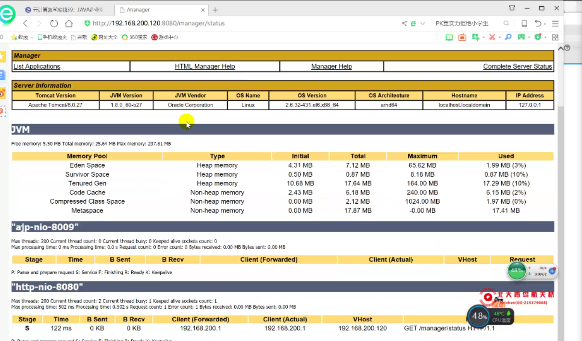This screenshot has height=341, width=582.
Task: Open the extensions grid icon
Action: [555, 37]
